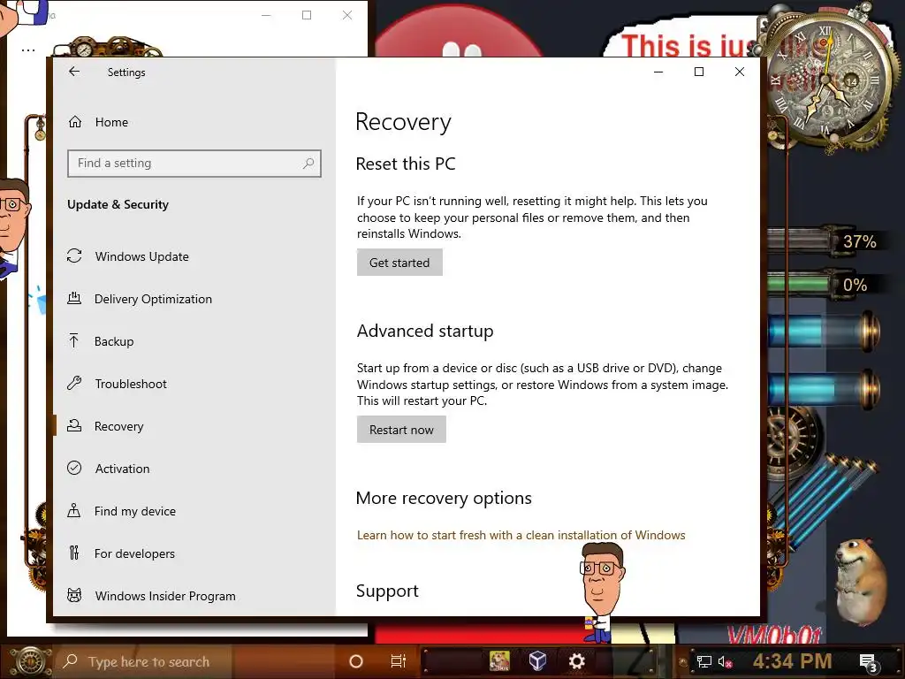Screen dimensions: 905x679
Task: Click the steampunk clock desktop gadget
Action: pyautogui.click(x=826, y=79)
